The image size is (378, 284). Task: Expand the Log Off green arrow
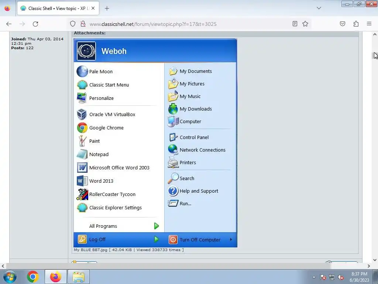[157, 239]
